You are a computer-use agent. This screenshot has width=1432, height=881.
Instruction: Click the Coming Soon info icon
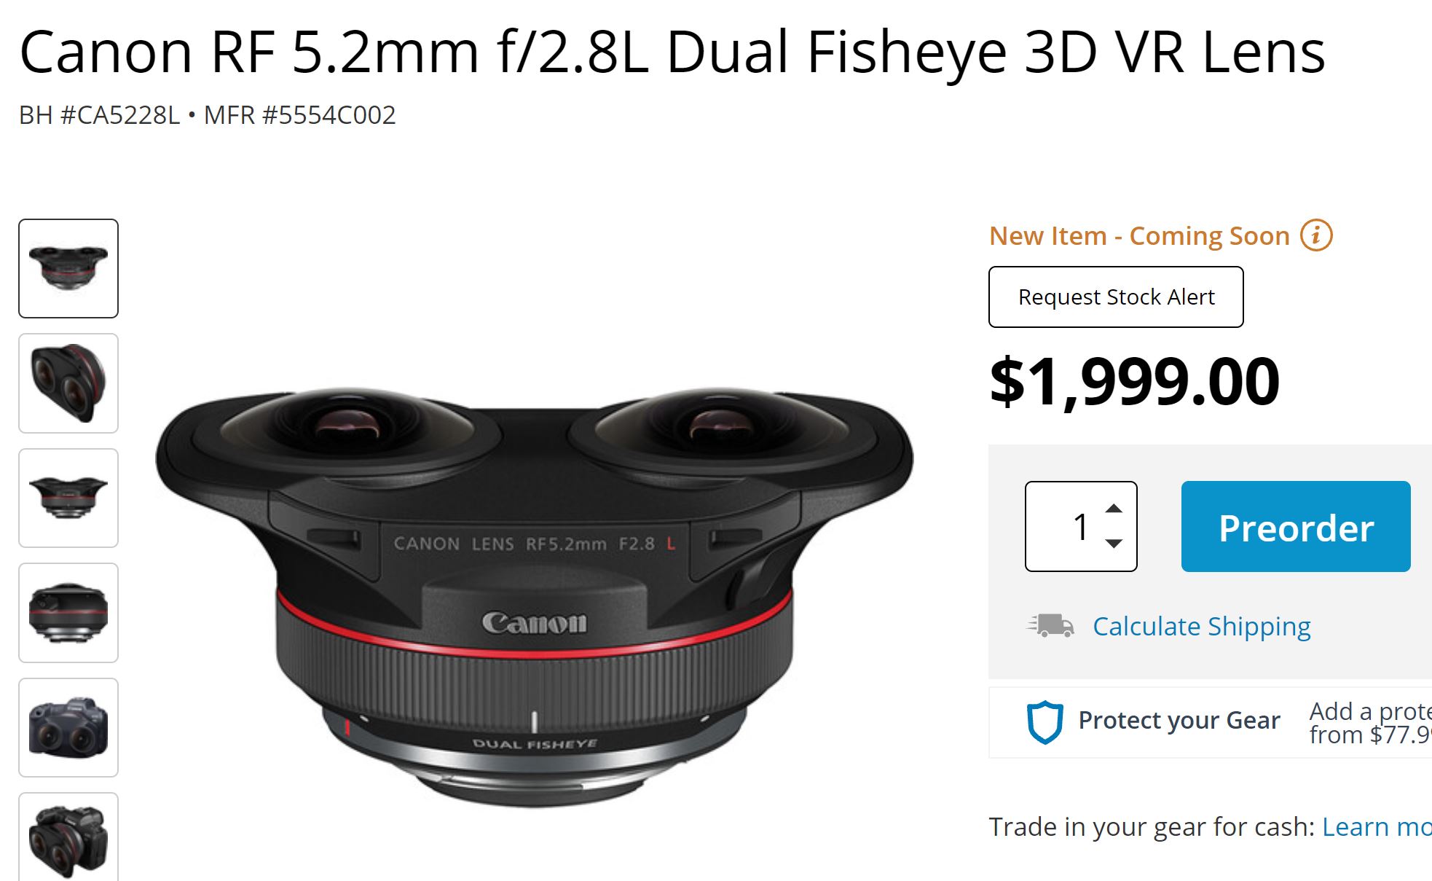pyautogui.click(x=1317, y=236)
